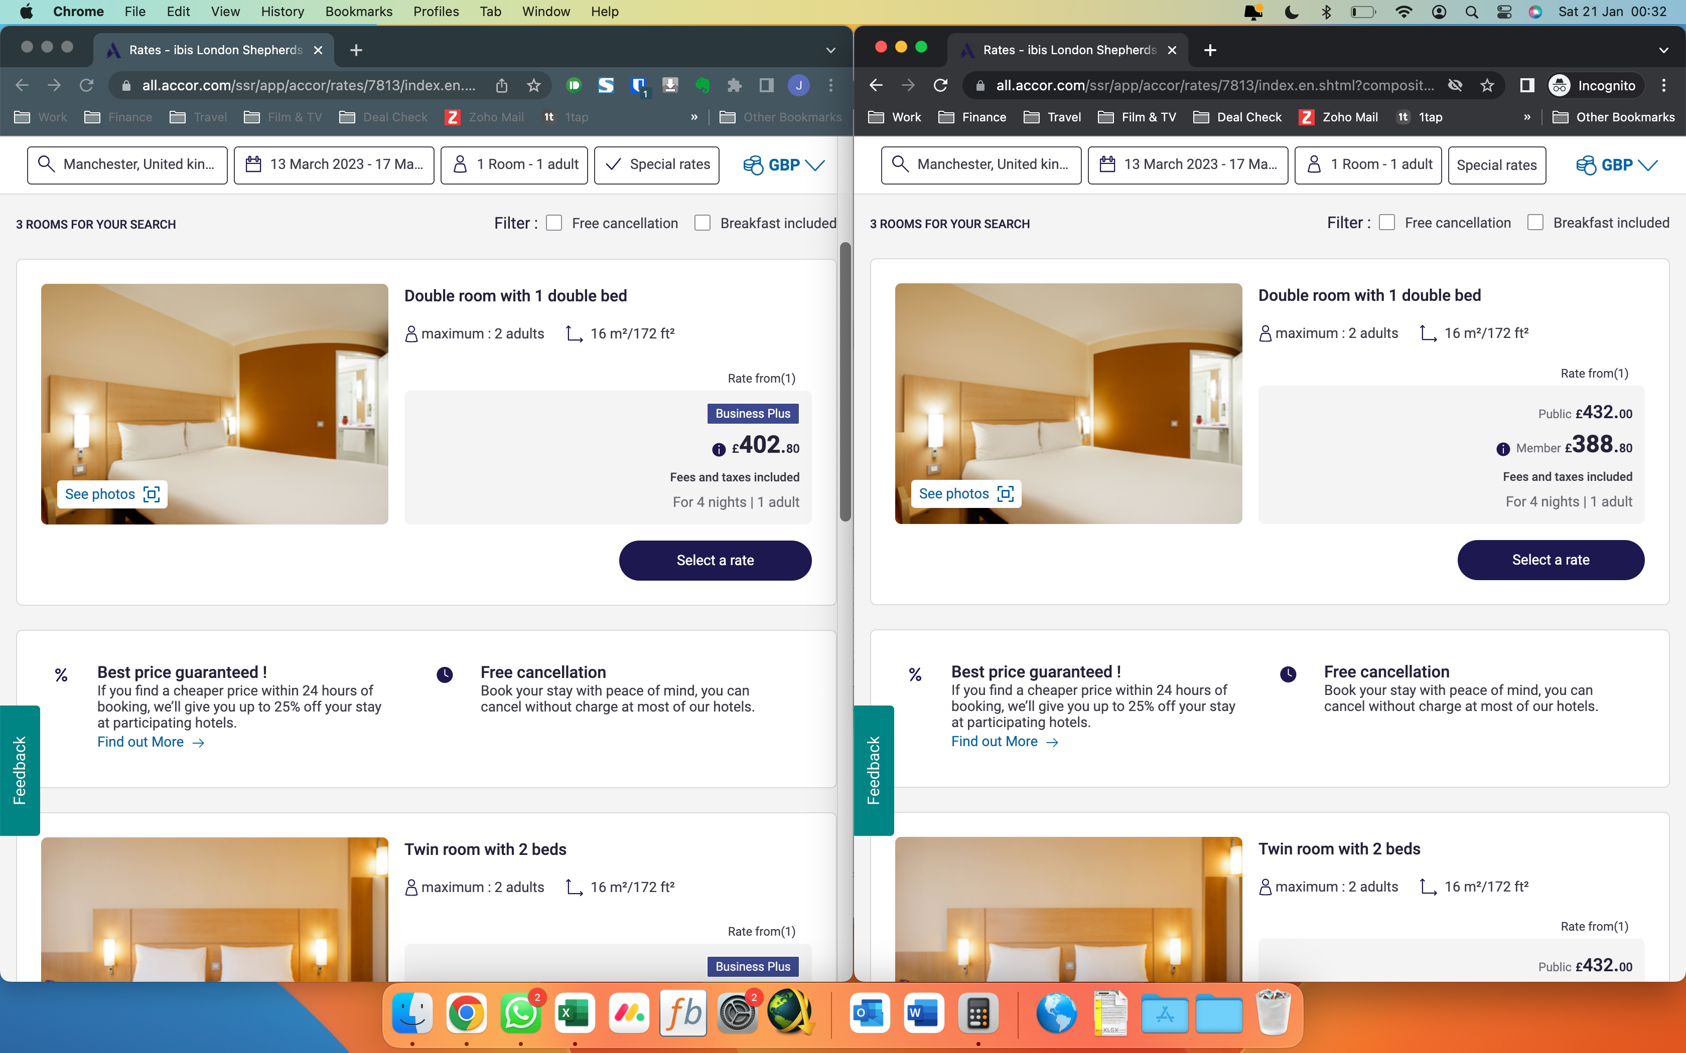Screen dimensions: 1686x1053
Task: Open Chrome three-dot menu in Incognito window
Action: (1664, 85)
